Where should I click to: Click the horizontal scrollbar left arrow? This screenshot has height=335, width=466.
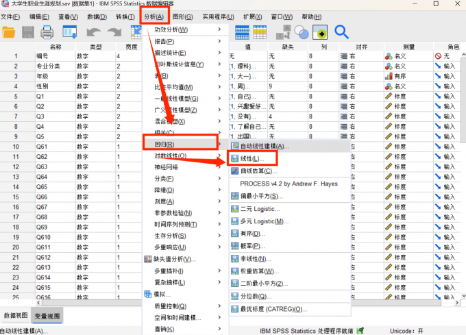pyautogui.click(x=38, y=303)
